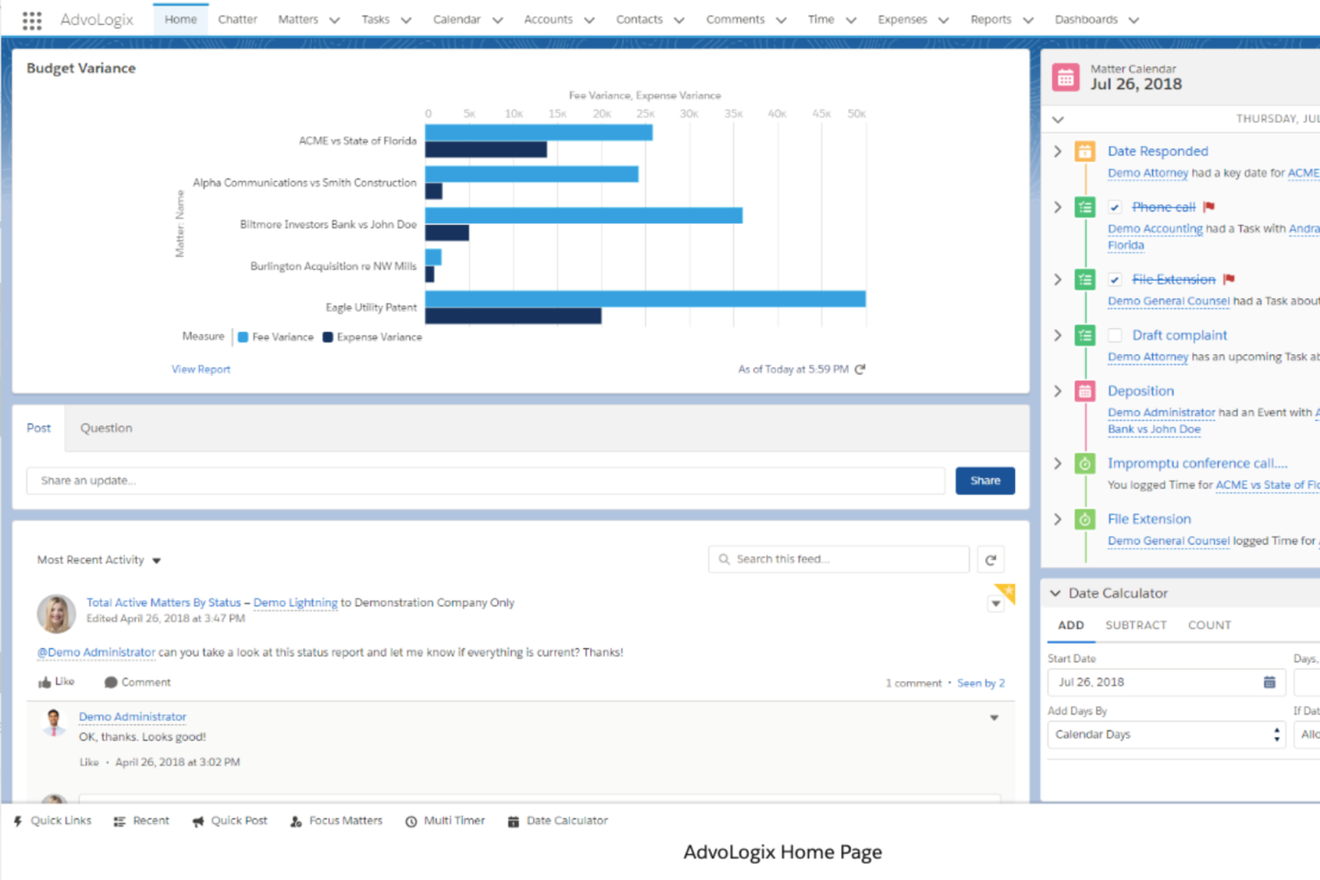Click the Matter Calendar icon
Screen dimensions: 1320x880
click(1067, 76)
